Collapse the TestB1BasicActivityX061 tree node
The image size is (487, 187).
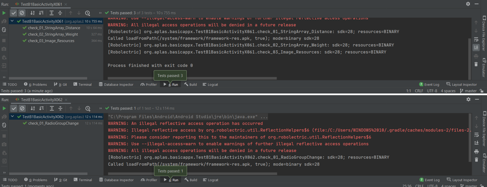pyautogui.click(x=13, y=21)
